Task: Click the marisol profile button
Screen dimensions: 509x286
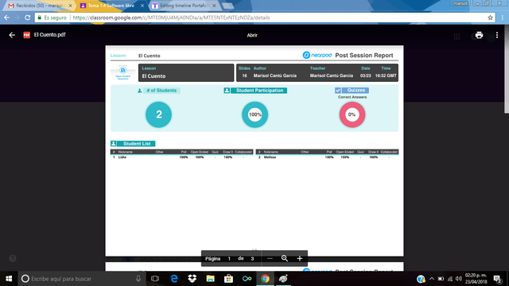Action: (460, 3)
